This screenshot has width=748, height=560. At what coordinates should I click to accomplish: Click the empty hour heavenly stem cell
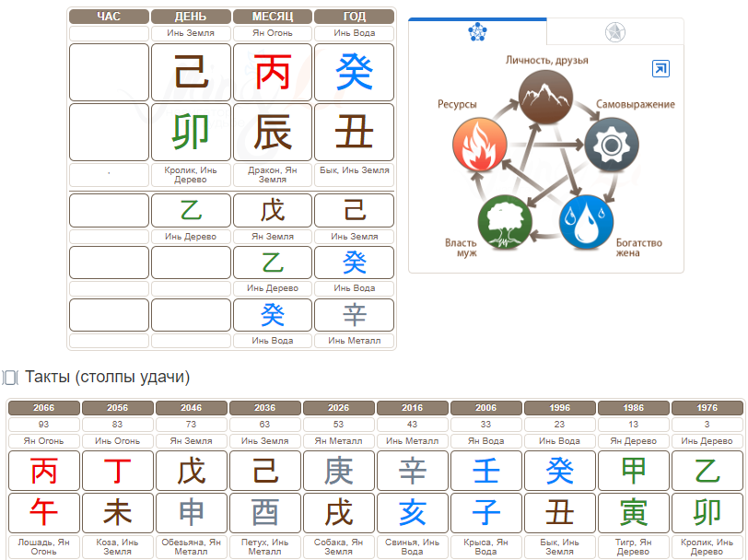109,72
